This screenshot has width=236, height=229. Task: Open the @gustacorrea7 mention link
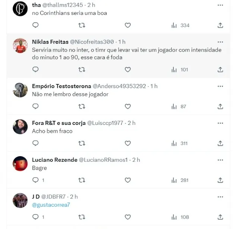51,205
